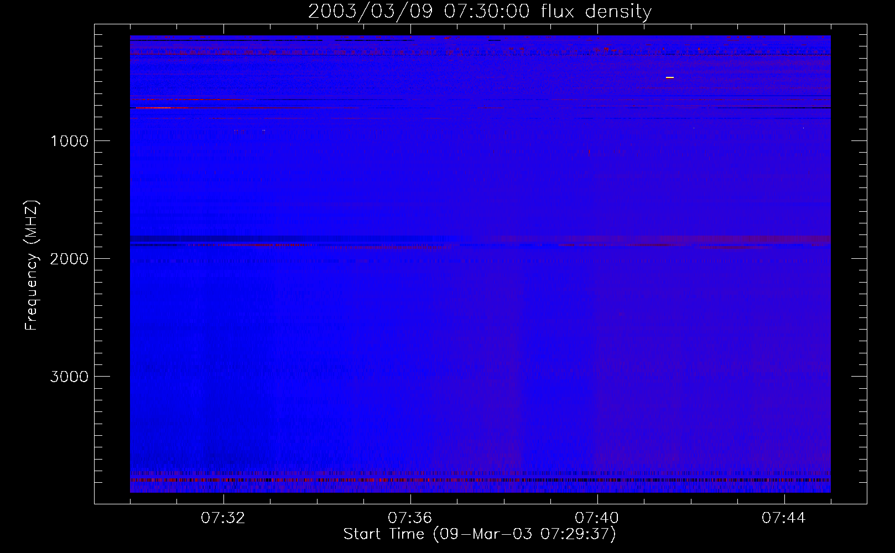Click the 07:36 time tick label
The width and height of the screenshot is (895, 553).
[x=410, y=518]
